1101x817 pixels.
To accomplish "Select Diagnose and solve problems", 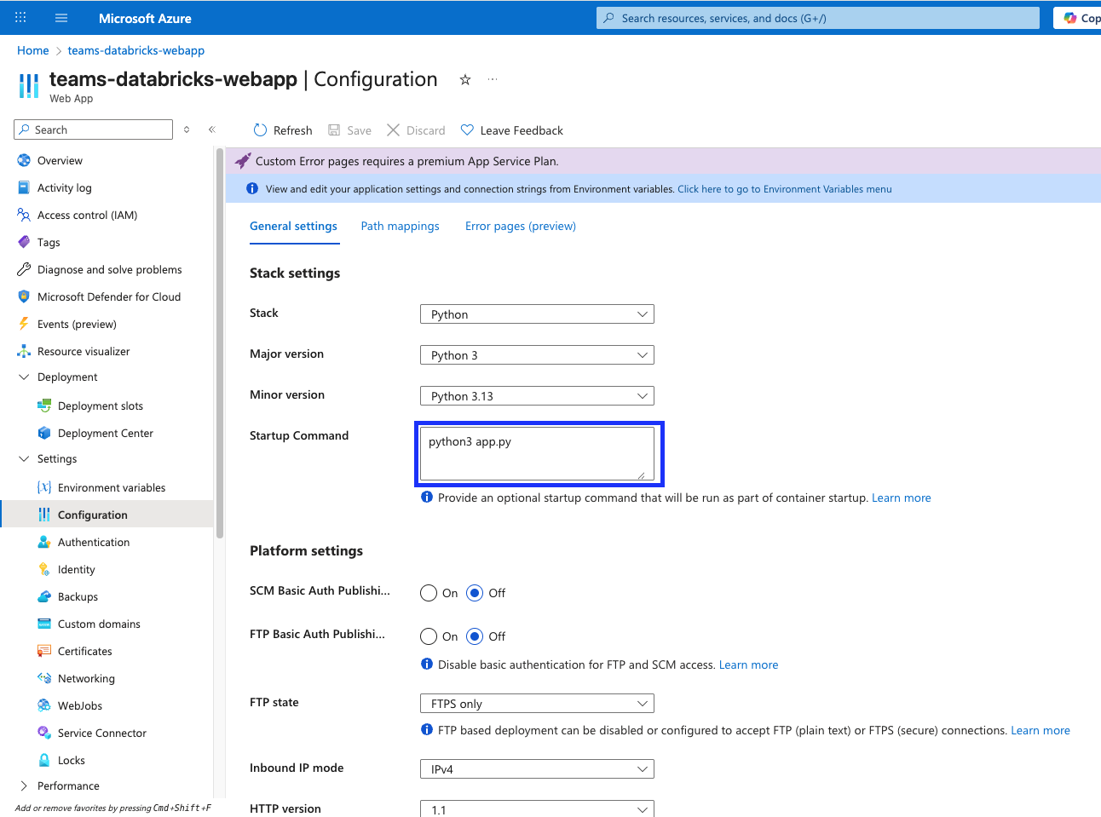I will [x=111, y=269].
